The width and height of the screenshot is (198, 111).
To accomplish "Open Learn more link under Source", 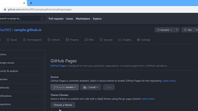I will [x=169, y=81].
